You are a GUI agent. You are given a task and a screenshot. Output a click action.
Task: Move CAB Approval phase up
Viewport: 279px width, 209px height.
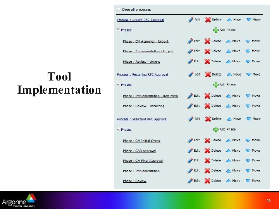point(233,151)
